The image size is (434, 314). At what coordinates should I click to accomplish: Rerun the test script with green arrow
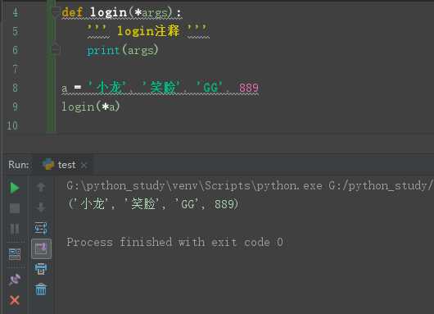(15, 188)
